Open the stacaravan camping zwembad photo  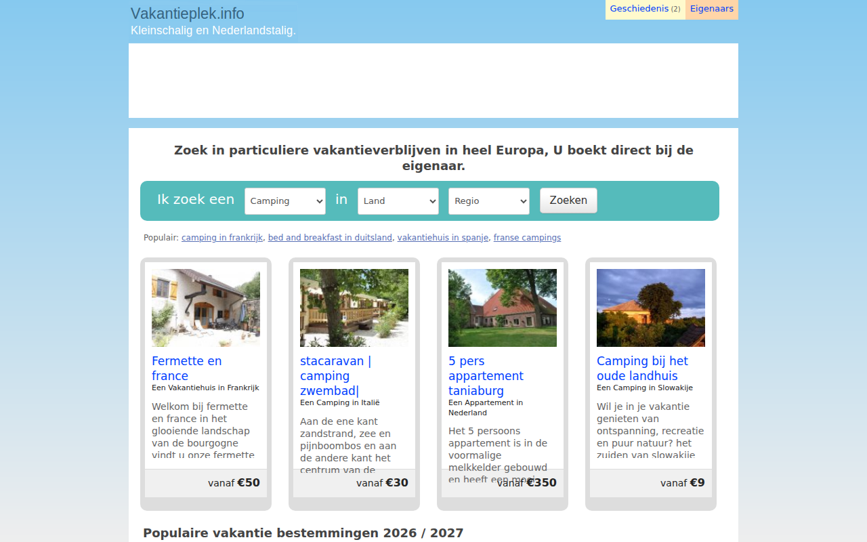(x=354, y=308)
